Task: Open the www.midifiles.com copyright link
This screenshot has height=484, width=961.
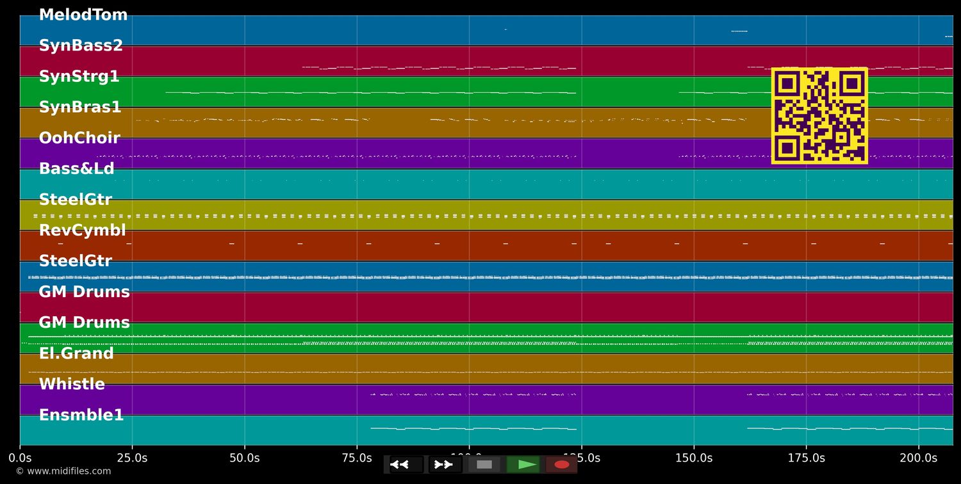Action: point(63,471)
